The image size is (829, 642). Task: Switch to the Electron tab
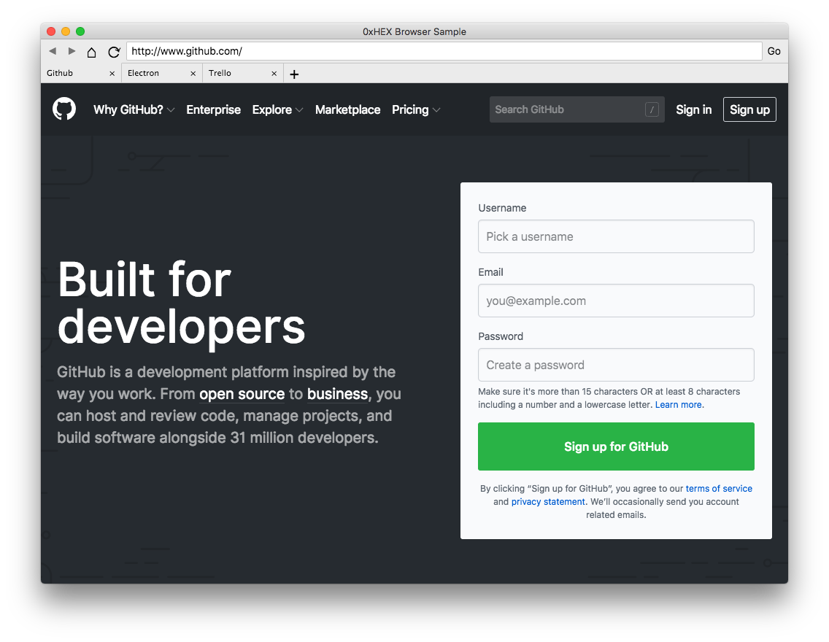[162, 74]
